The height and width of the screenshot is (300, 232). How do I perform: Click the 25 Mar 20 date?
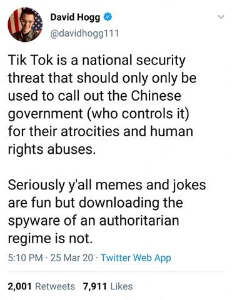coord(72,257)
